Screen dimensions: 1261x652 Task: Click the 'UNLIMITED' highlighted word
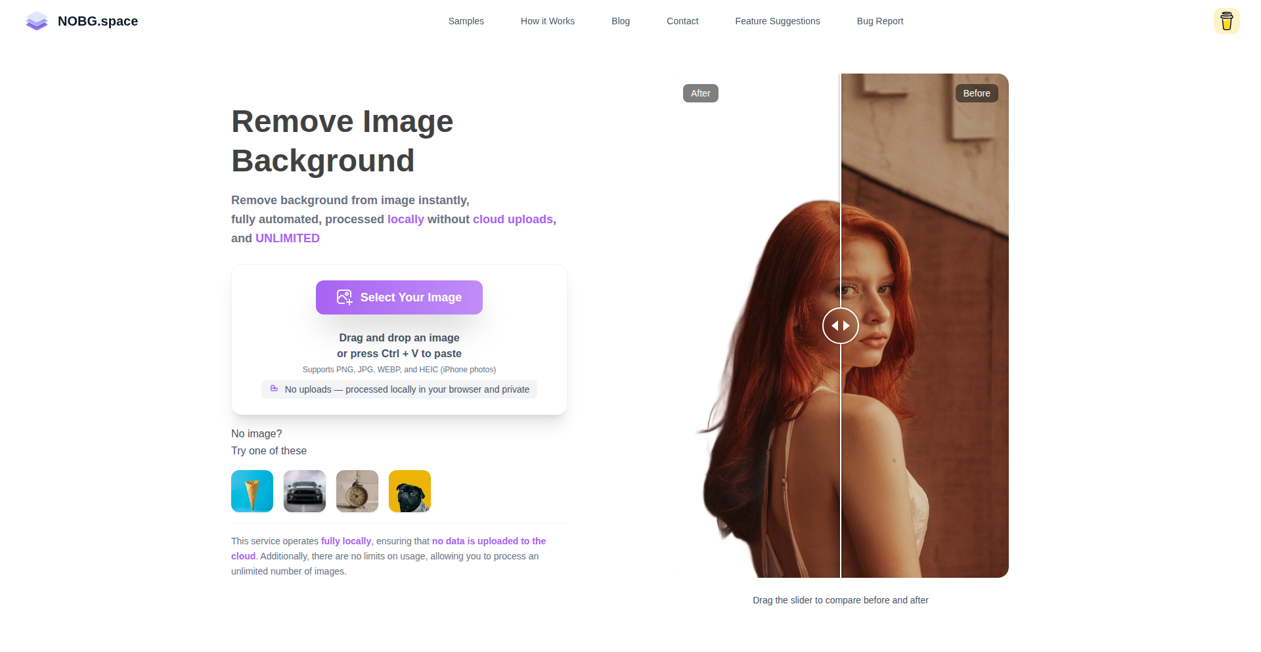(288, 238)
